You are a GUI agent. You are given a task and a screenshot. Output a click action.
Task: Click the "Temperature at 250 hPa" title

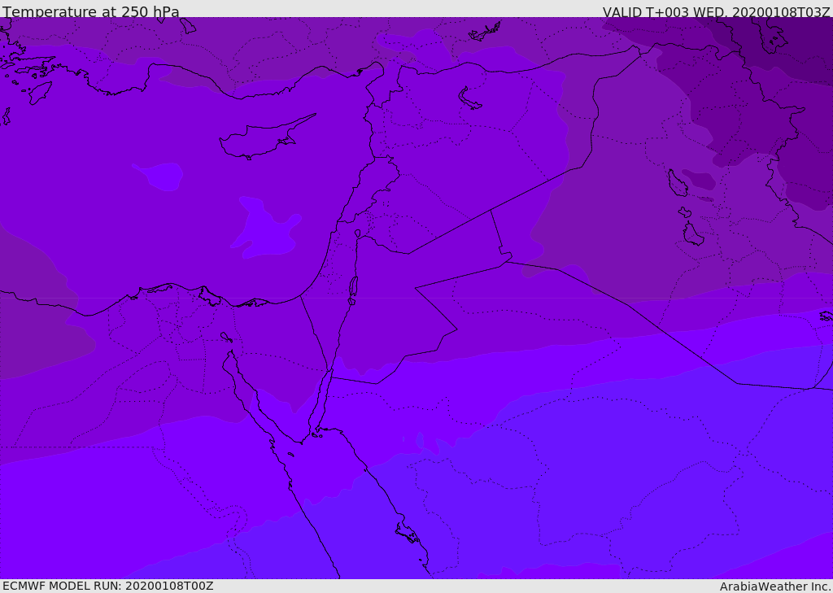[91, 11]
